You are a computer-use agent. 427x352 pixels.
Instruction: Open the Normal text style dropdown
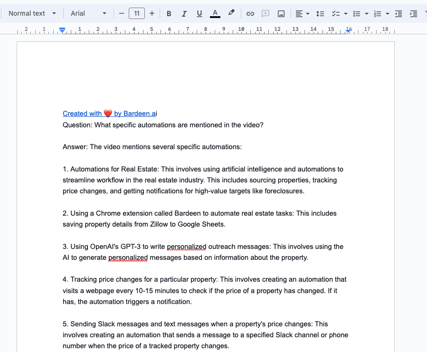tap(32, 13)
